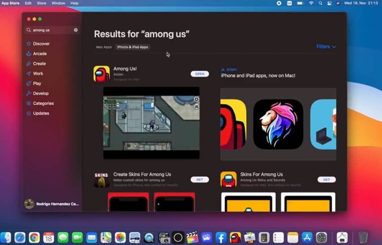Get Skins For Among Us app
The width and height of the screenshot is (382, 245).
326,179
